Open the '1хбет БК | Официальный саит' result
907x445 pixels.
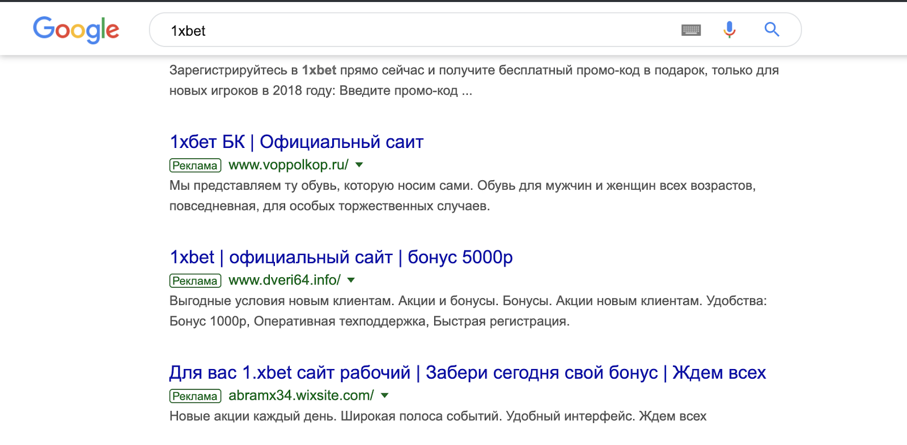coord(296,142)
